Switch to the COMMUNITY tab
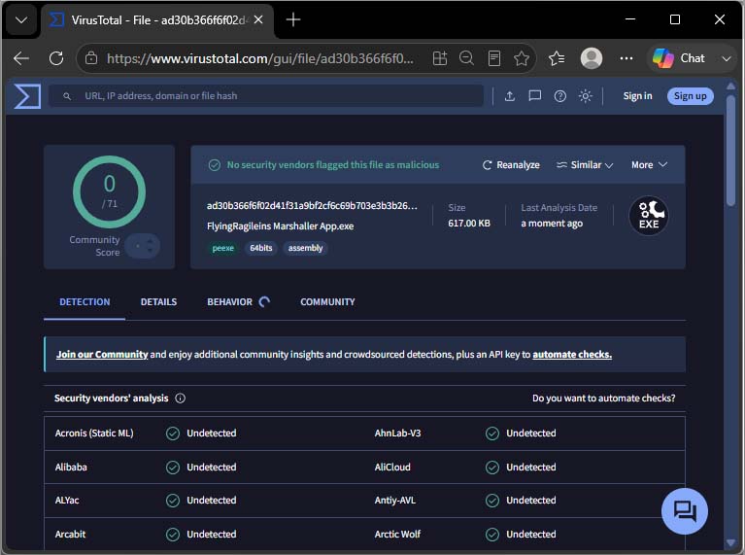Screen dimensions: 745x555 click(327, 302)
